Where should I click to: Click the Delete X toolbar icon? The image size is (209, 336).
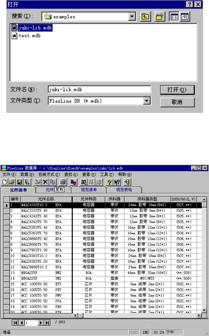click(45, 182)
